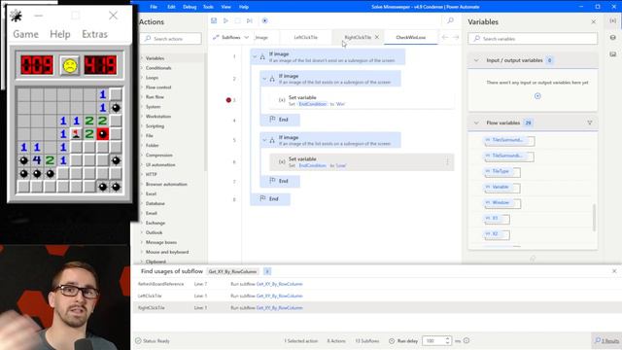Switch to the RightClickTile subflow tab
This screenshot has height=350, width=622.
358,37
